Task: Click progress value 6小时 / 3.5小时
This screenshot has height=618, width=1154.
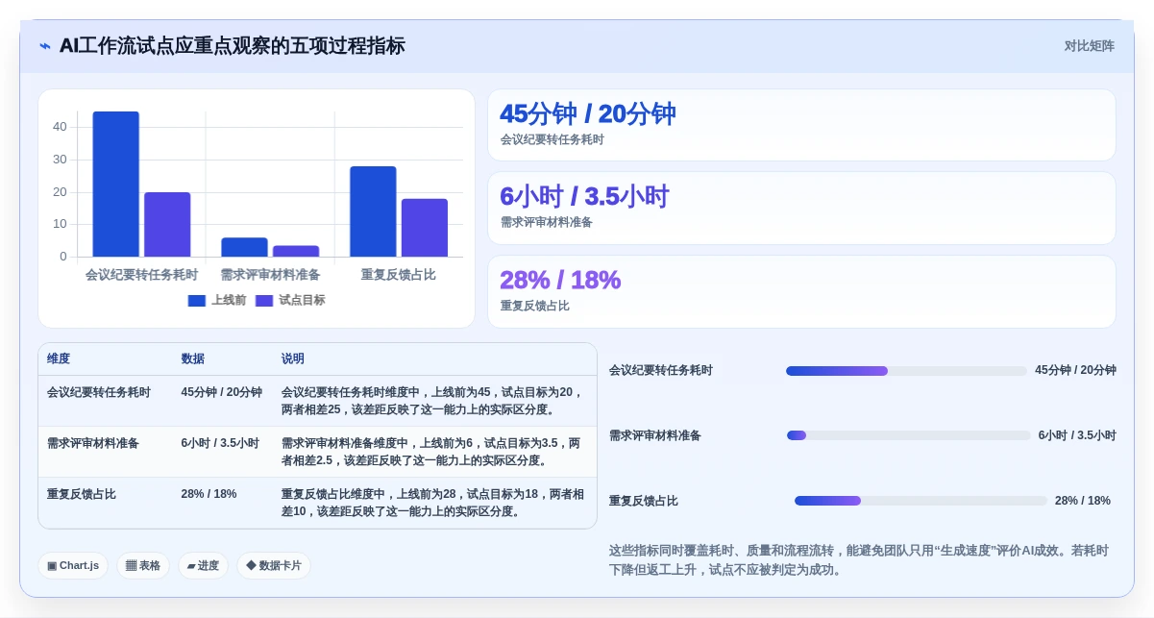Action: (1077, 435)
